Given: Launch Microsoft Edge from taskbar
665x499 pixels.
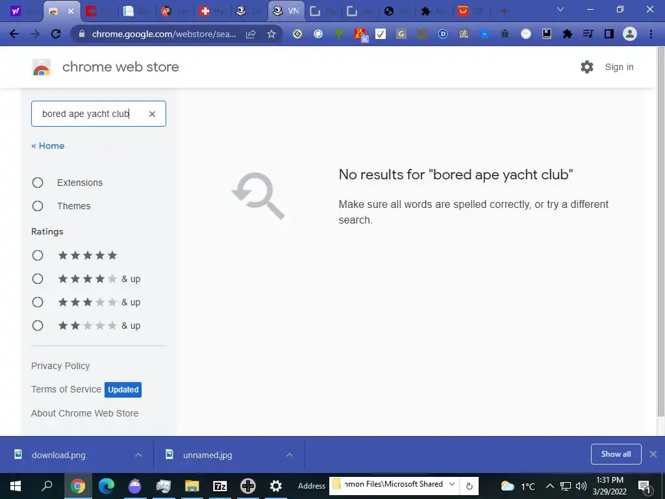Looking at the screenshot, I should click(x=106, y=486).
